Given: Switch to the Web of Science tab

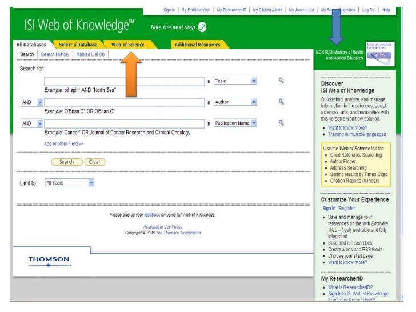Looking at the screenshot, I should point(128,45).
